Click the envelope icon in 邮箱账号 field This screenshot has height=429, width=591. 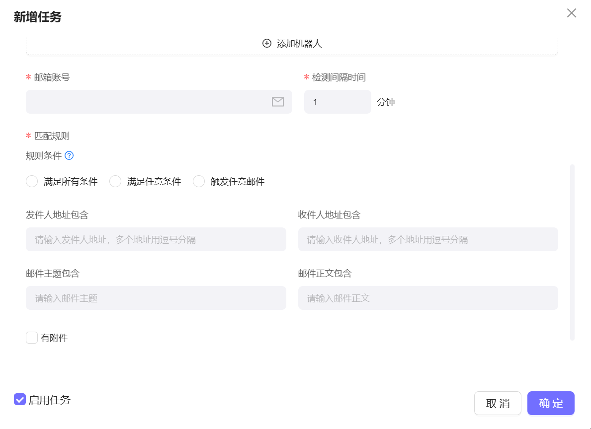point(277,101)
